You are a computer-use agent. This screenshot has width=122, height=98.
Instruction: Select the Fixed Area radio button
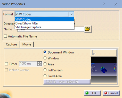coord(45,76)
